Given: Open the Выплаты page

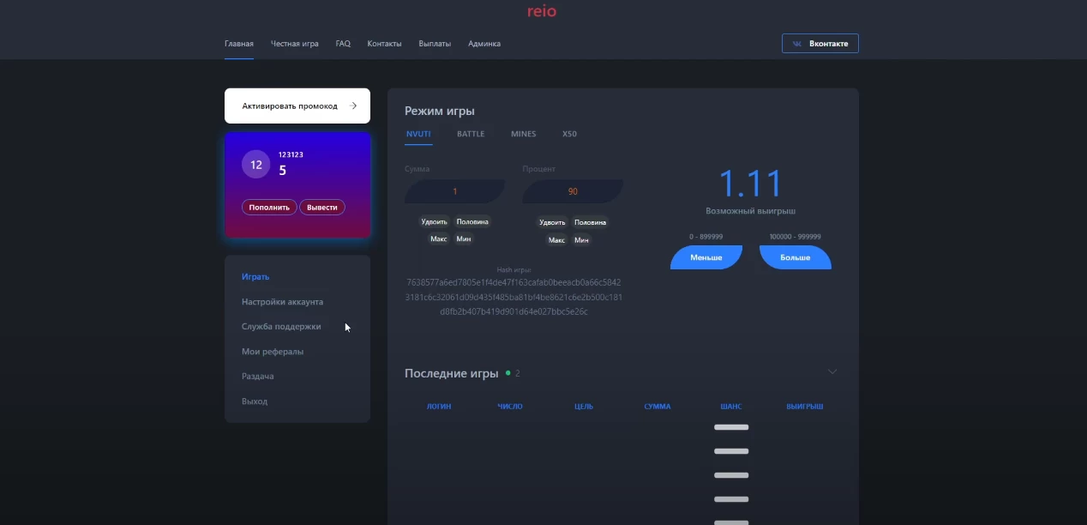Looking at the screenshot, I should tap(435, 44).
